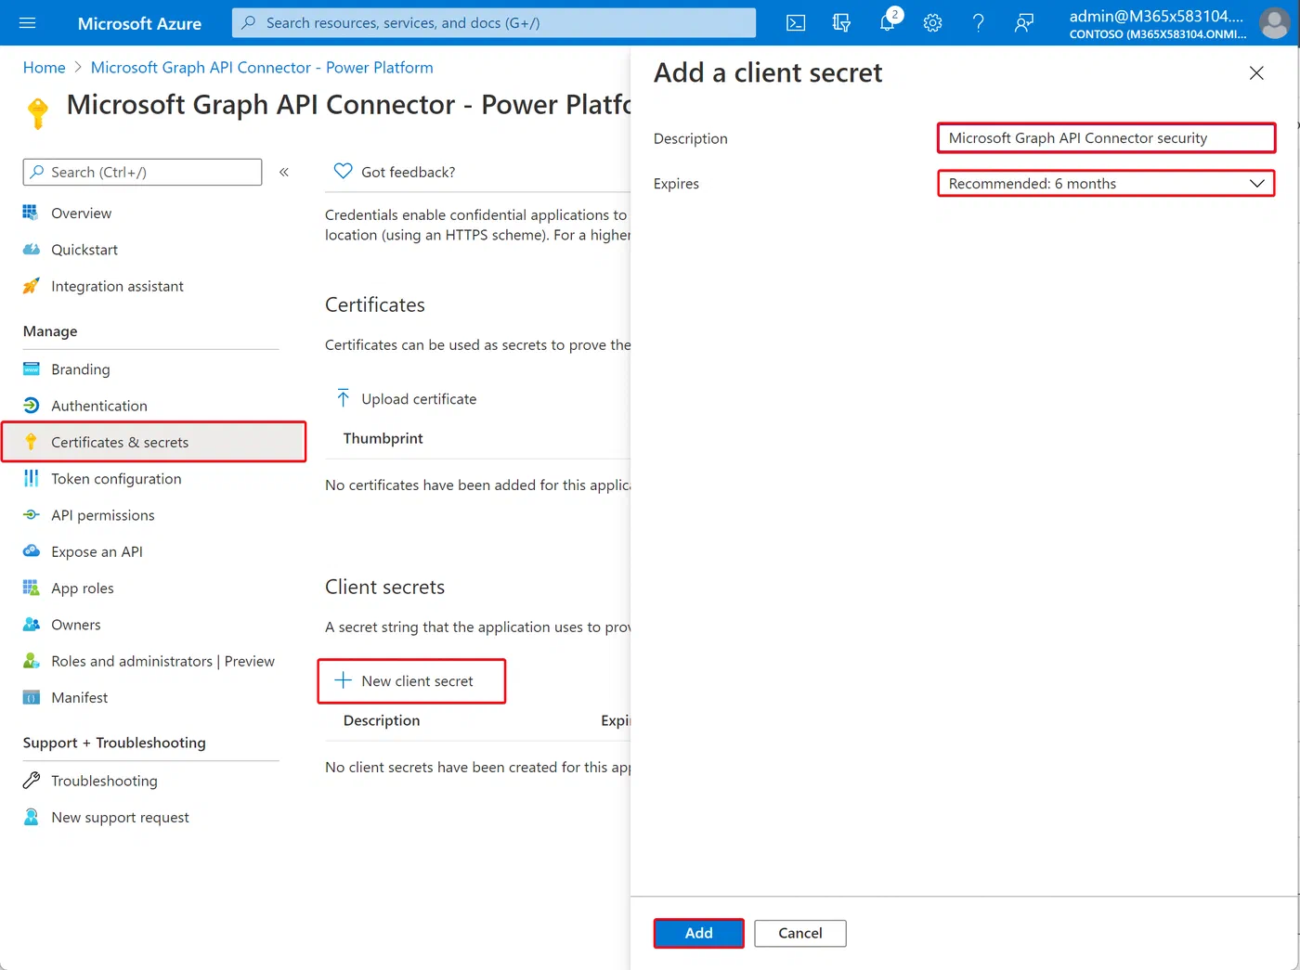Click the API permissions icon

click(32, 515)
